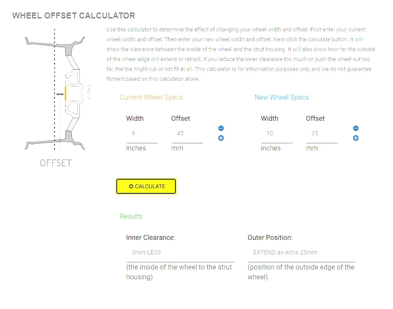Click the Current Wheel Specs heading
The height and width of the screenshot is (309, 393).
click(x=151, y=98)
